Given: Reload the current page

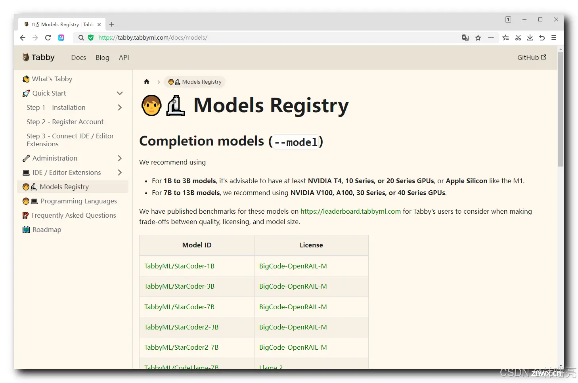Looking at the screenshot, I should click(x=48, y=38).
